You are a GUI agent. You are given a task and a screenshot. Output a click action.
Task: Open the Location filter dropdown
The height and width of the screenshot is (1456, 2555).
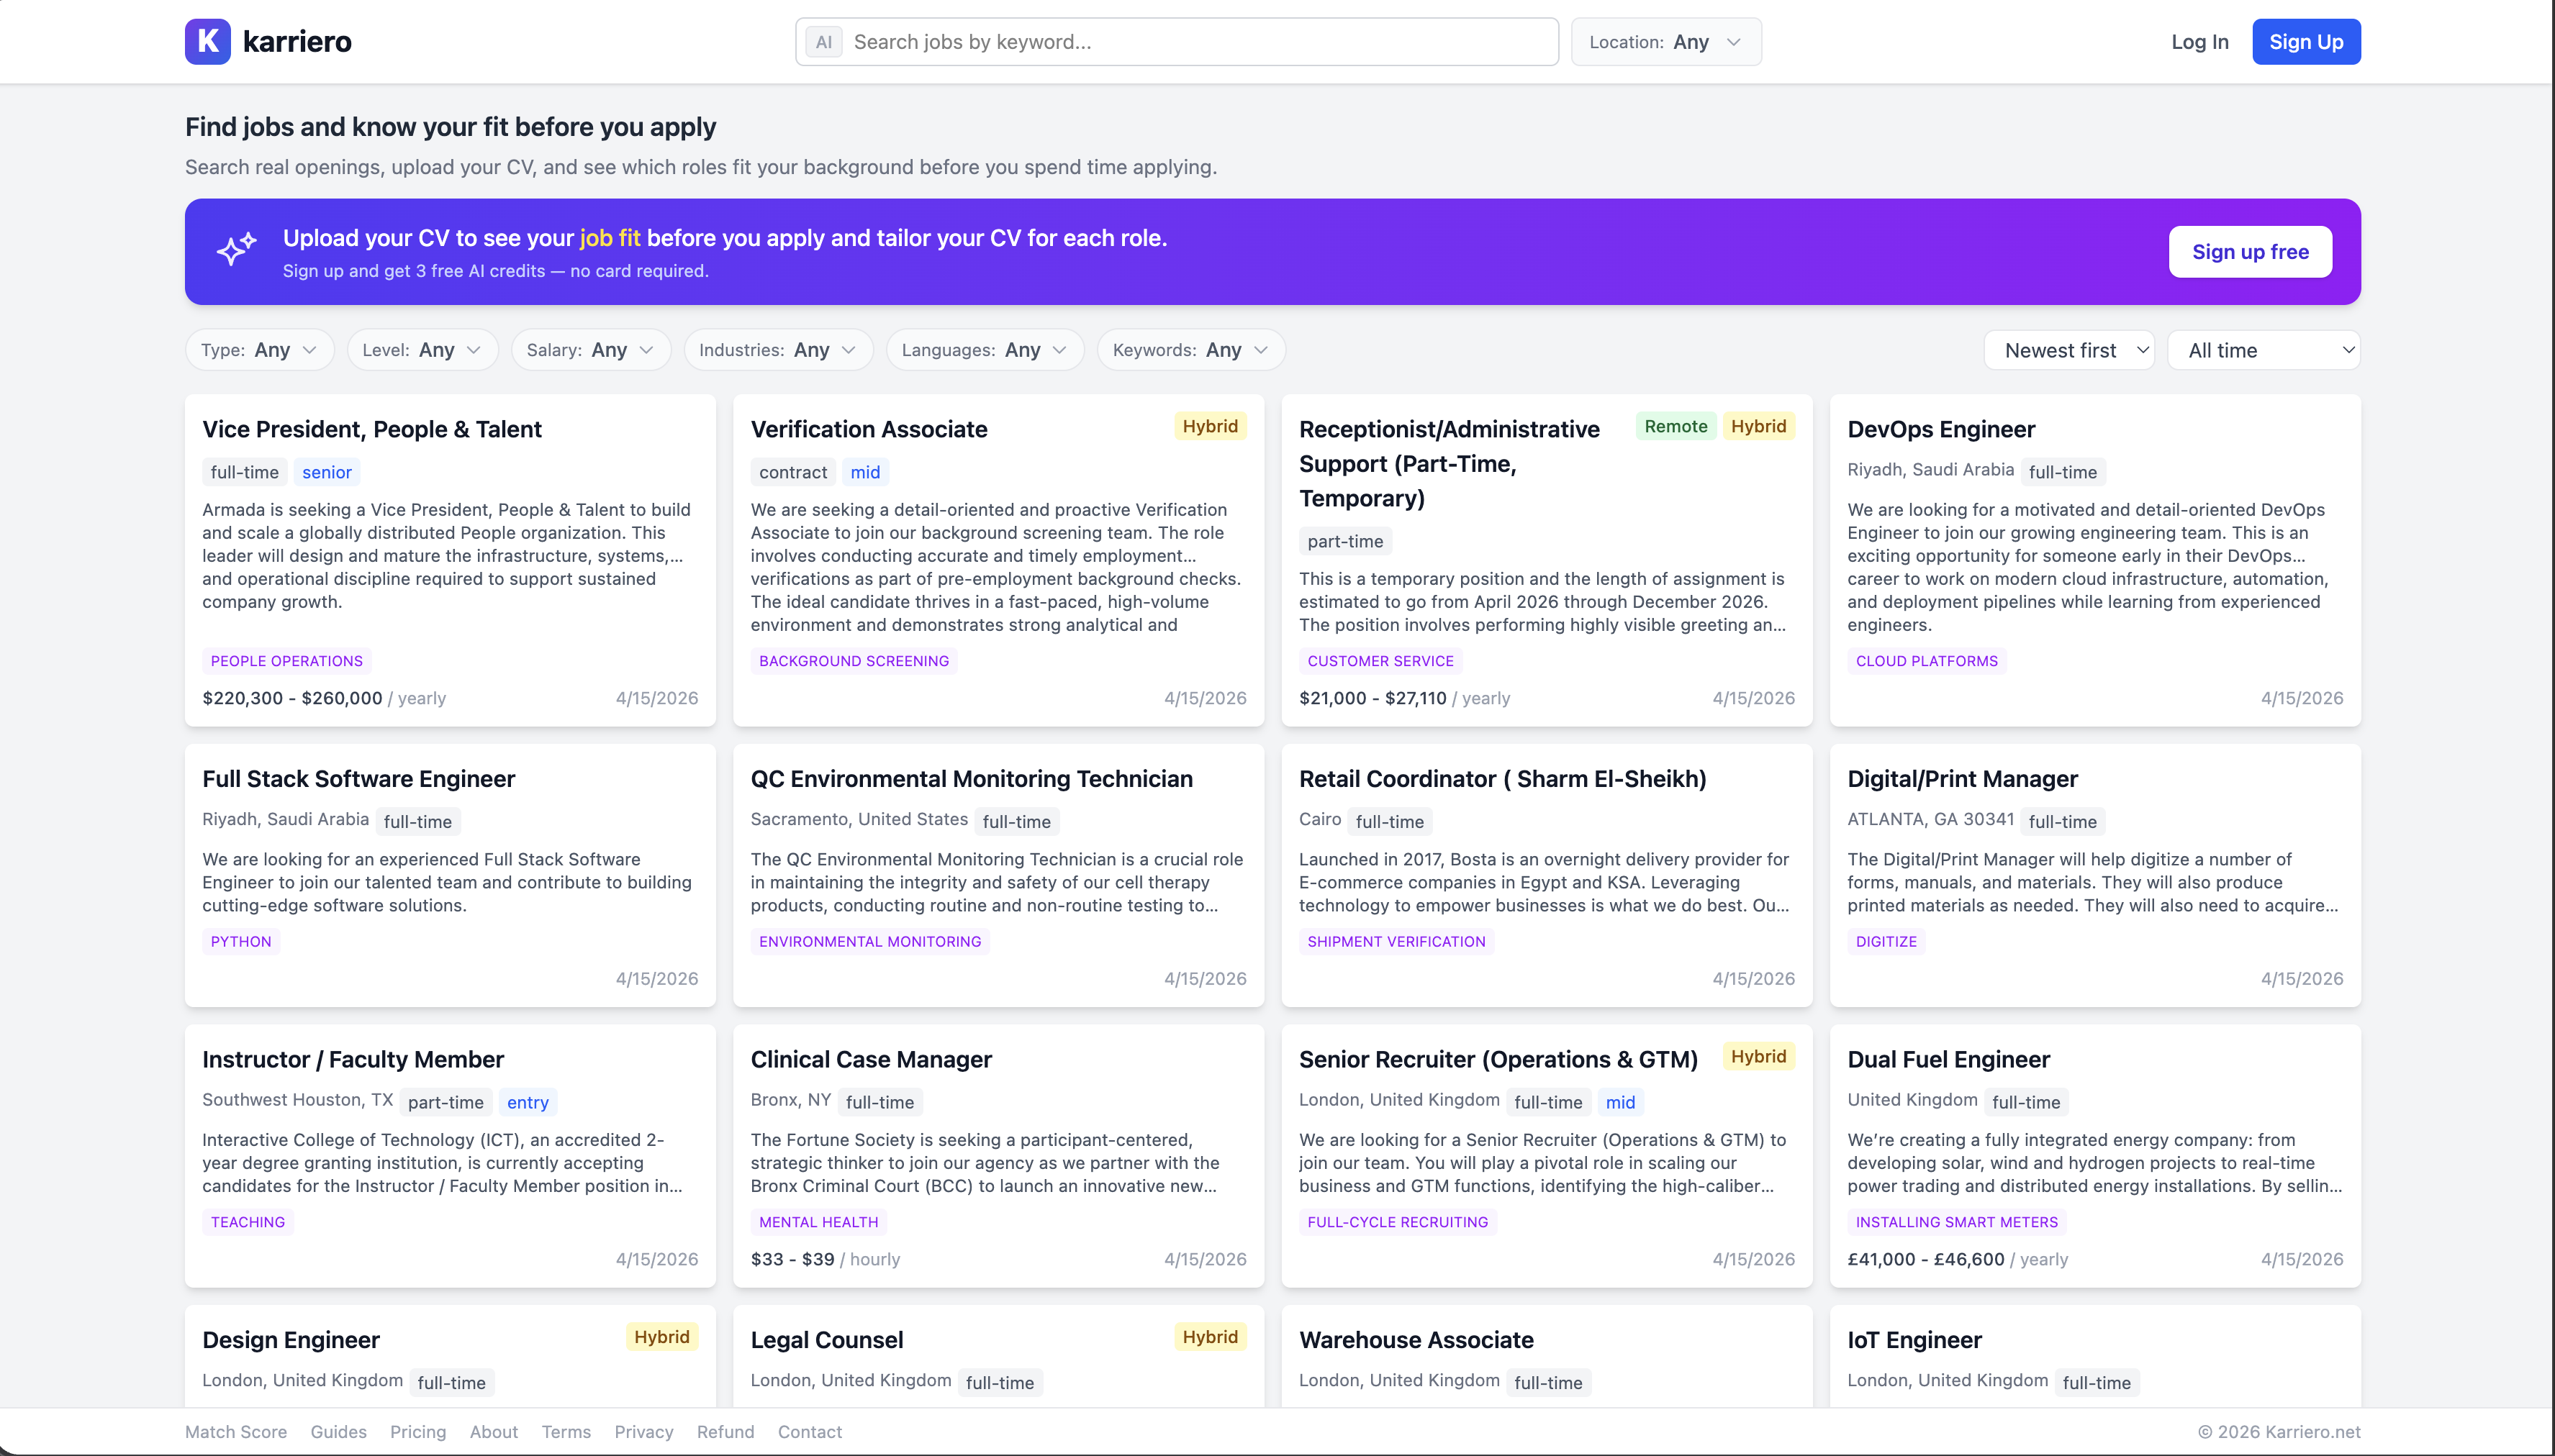click(x=1665, y=42)
